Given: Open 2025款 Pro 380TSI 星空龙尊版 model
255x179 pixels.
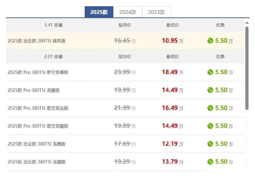Looking at the screenshot, I should [38, 72].
